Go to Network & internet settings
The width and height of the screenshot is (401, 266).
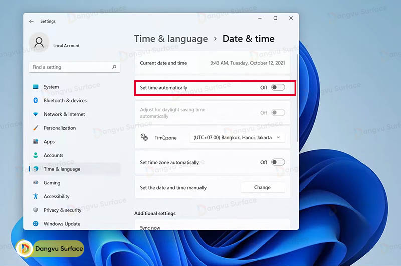(74, 114)
